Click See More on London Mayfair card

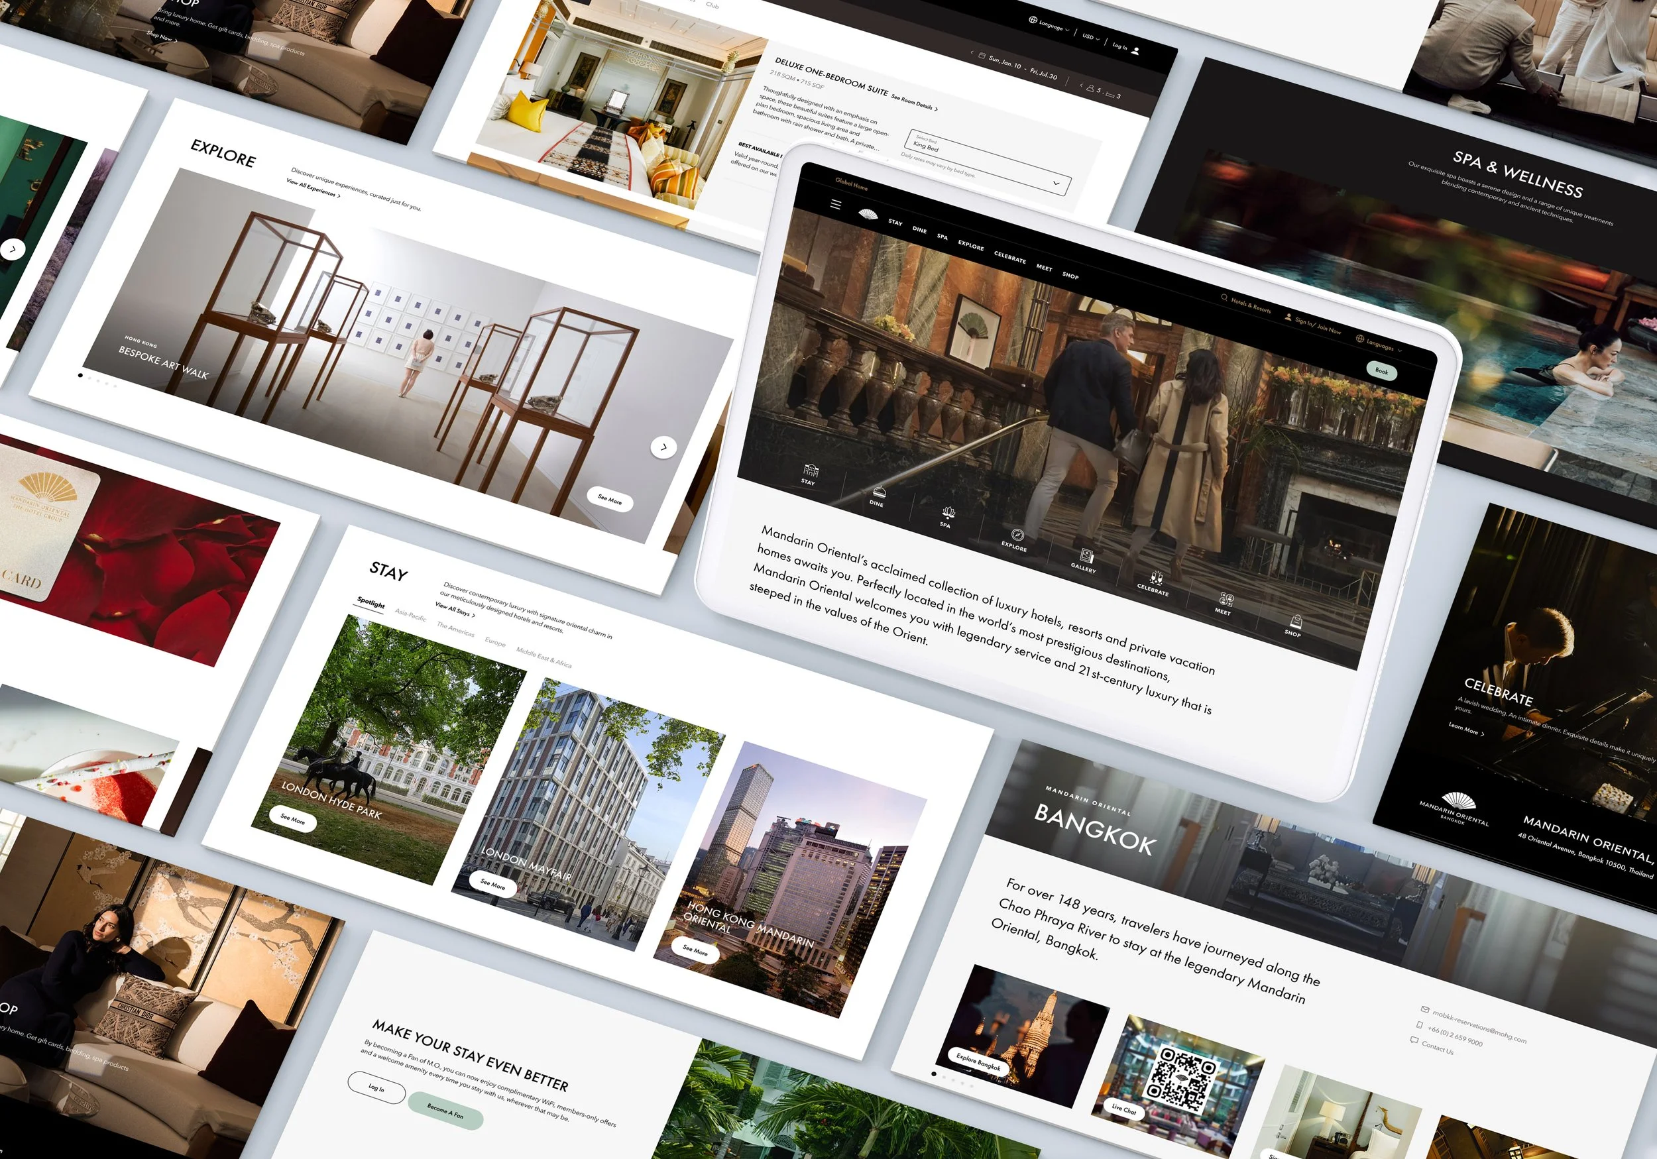pos(493,883)
